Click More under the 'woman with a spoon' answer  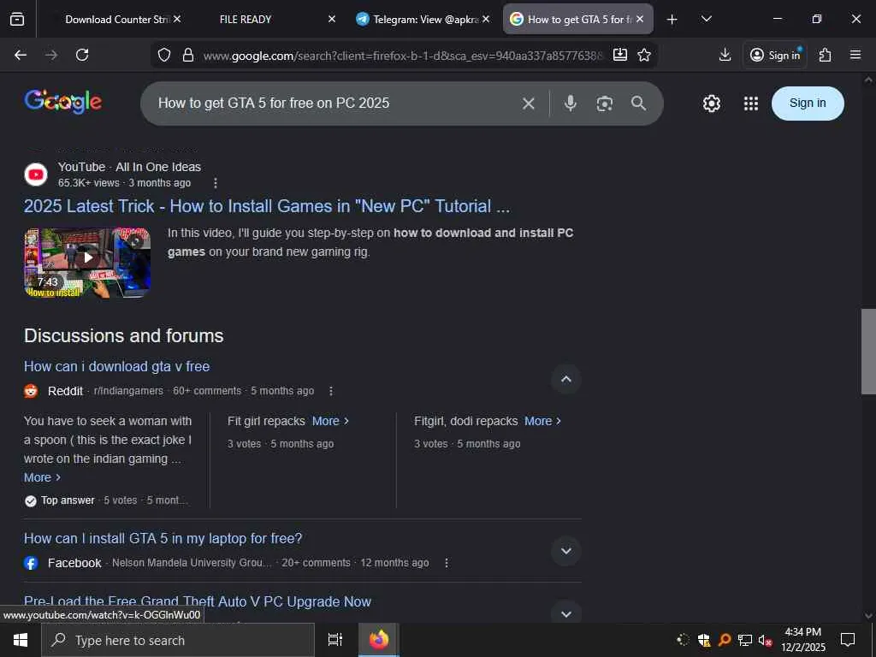[x=42, y=477]
